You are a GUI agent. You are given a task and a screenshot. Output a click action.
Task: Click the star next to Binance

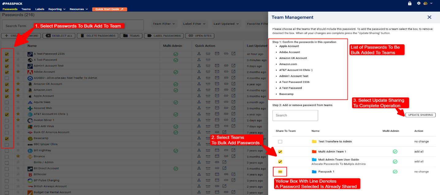[18, 156]
